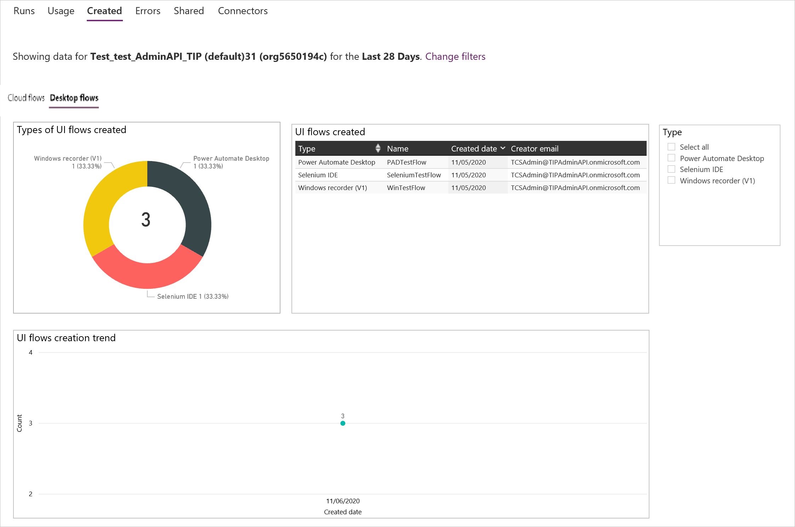Click the Connectors navigation tab
The width and height of the screenshot is (795, 527).
tap(242, 10)
